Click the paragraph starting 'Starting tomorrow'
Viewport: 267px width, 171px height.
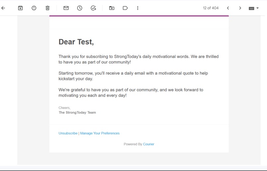pos(133,76)
